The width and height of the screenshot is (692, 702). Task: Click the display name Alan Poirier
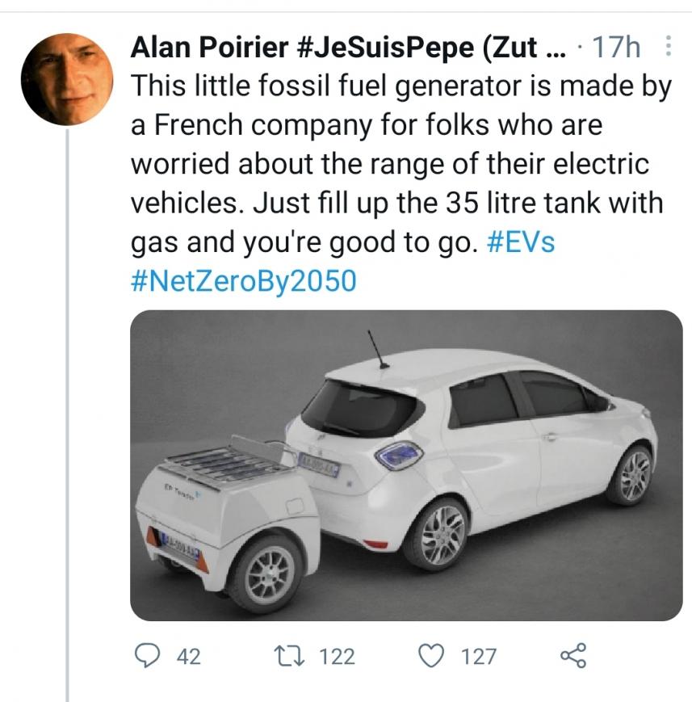coord(208,49)
